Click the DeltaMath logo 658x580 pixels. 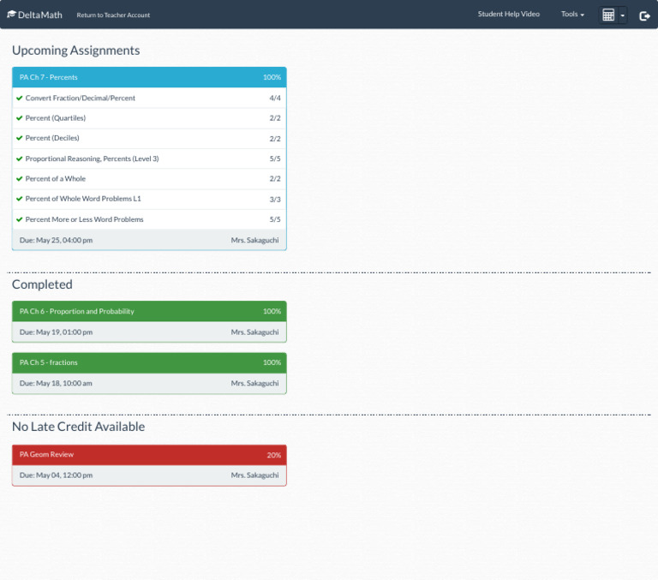pos(34,15)
